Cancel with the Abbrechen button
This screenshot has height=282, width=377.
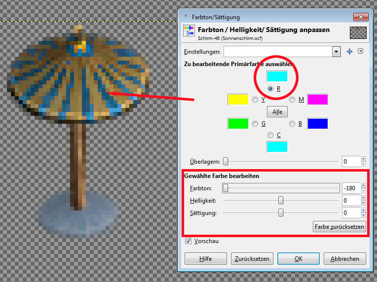click(x=345, y=259)
